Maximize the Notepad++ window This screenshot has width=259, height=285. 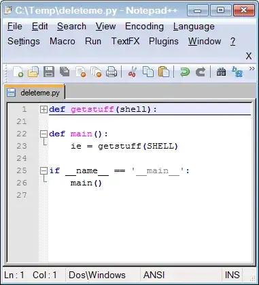coord(220,10)
